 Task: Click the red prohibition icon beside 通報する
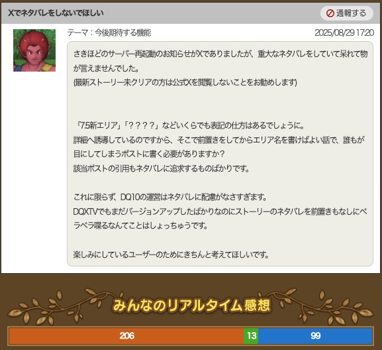(330, 13)
